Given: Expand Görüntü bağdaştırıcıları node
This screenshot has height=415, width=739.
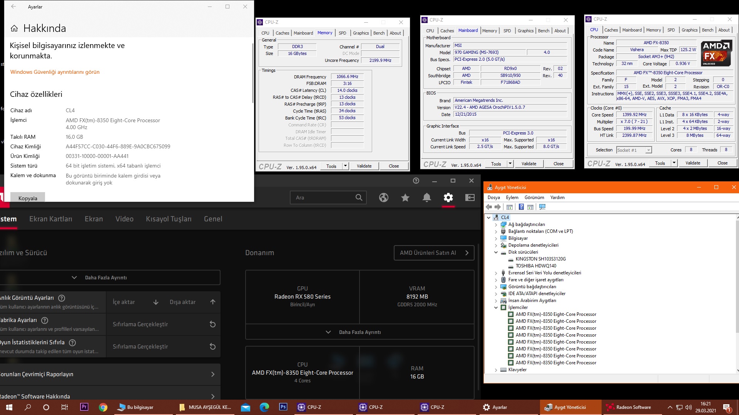Looking at the screenshot, I should click(x=496, y=287).
